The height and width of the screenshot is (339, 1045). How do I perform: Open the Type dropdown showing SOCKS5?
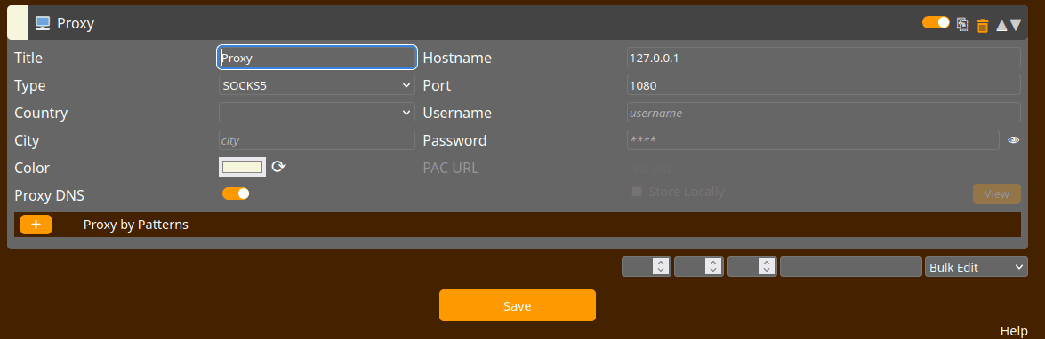318,85
